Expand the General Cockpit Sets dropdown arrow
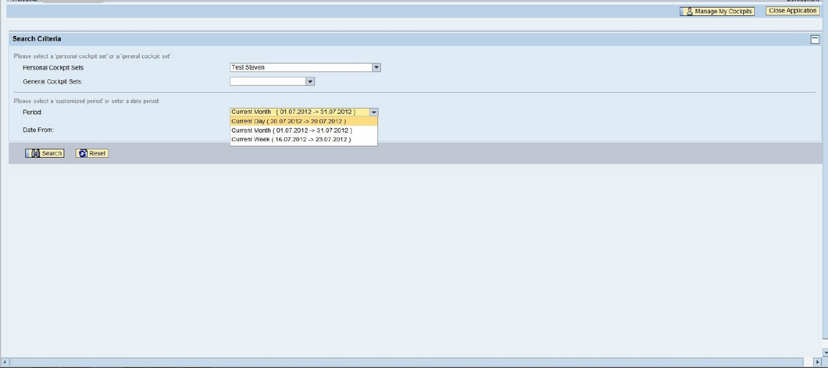This screenshot has width=828, height=368. point(310,81)
